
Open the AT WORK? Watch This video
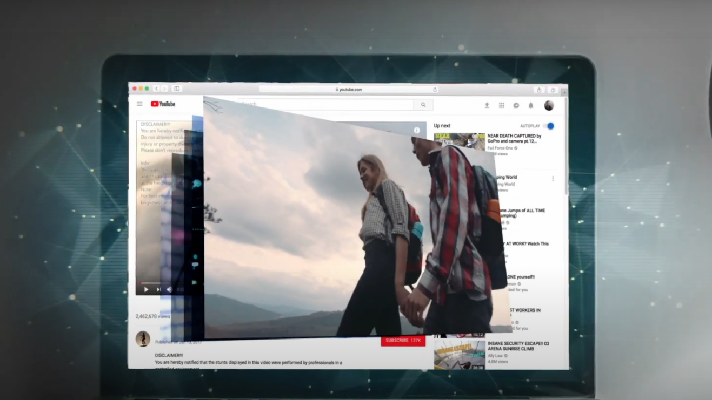pyautogui.click(x=527, y=244)
